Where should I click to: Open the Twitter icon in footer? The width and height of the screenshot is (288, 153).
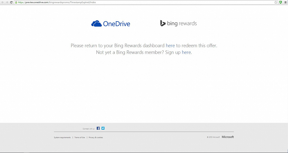[x=103, y=128]
